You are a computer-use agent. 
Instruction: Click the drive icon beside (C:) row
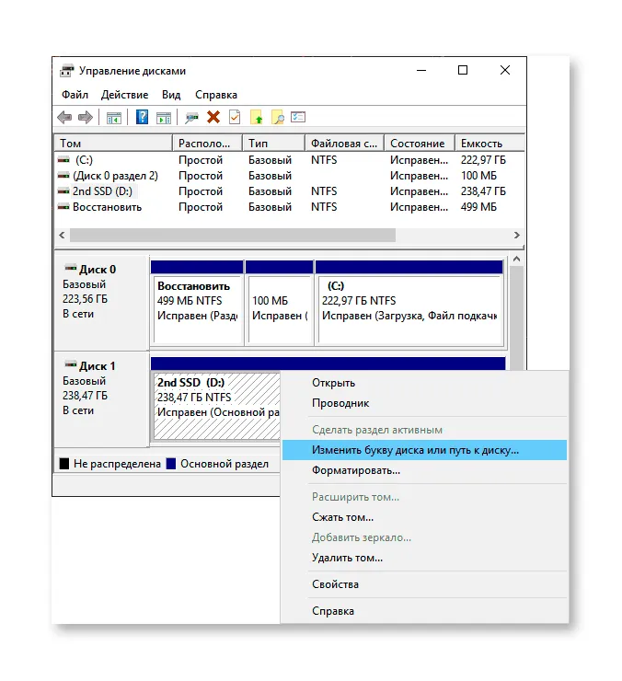pos(63,160)
